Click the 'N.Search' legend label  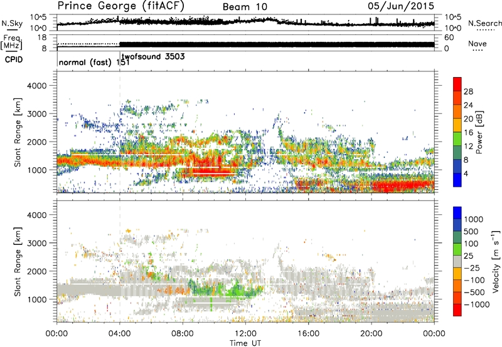coord(484,23)
